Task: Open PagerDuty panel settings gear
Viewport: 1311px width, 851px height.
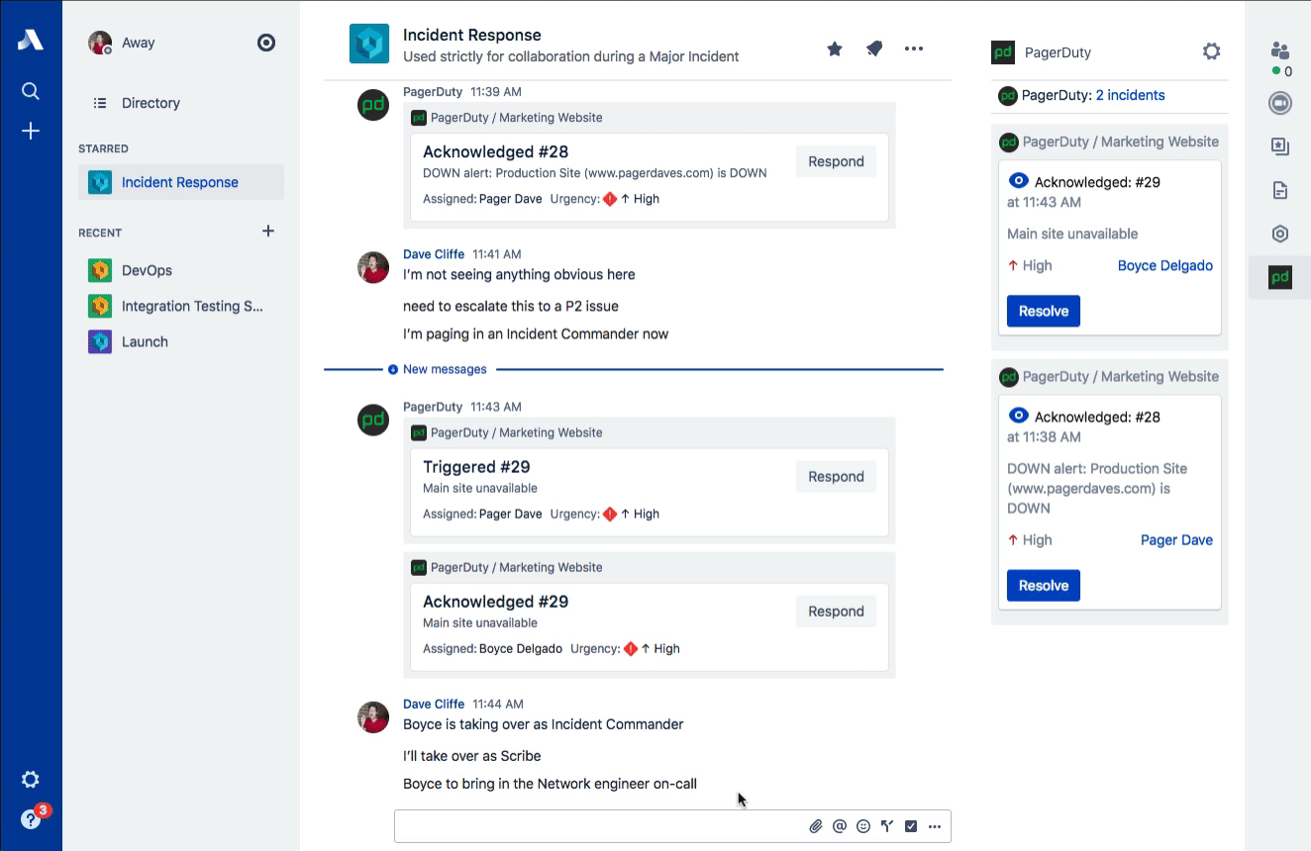Action: click(1211, 51)
